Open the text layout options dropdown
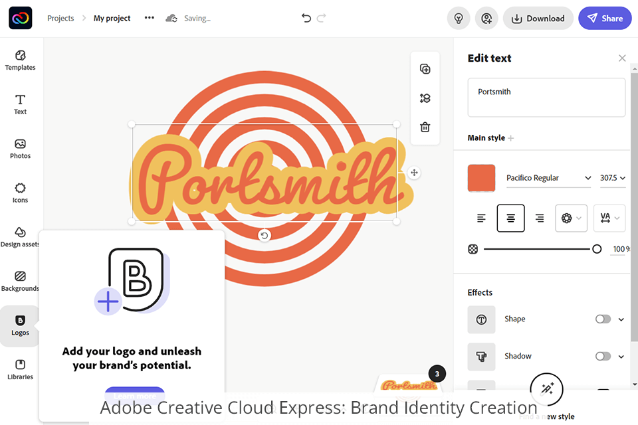The height and width of the screenshot is (425, 638). point(572,218)
